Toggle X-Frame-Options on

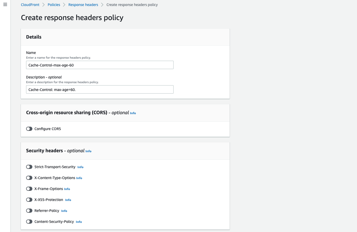click(29, 188)
